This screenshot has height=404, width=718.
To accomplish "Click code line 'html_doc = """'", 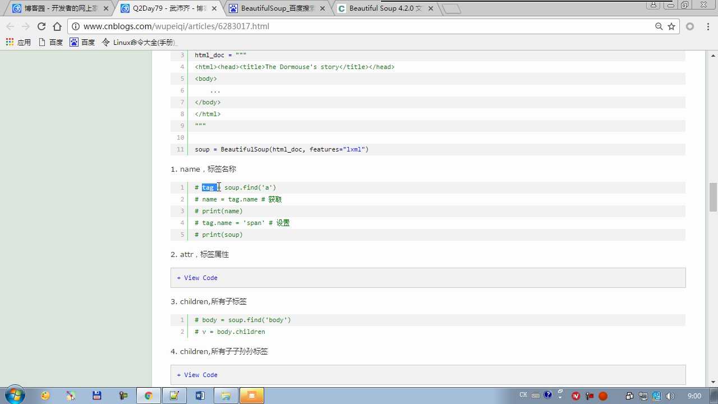I will tap(220, 55).
